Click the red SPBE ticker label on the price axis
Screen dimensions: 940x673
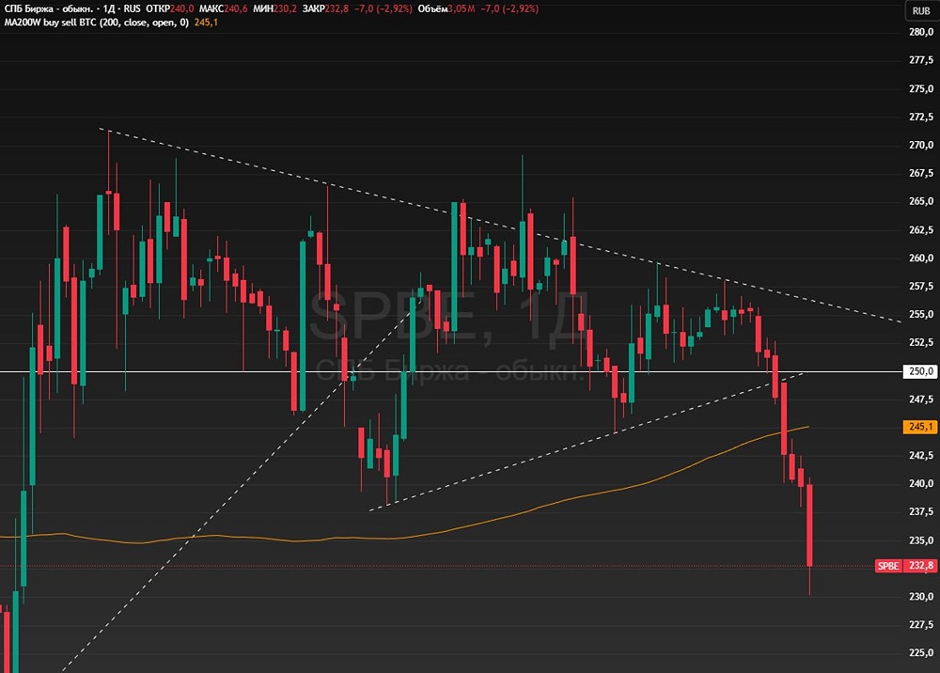tap(888, 566)
